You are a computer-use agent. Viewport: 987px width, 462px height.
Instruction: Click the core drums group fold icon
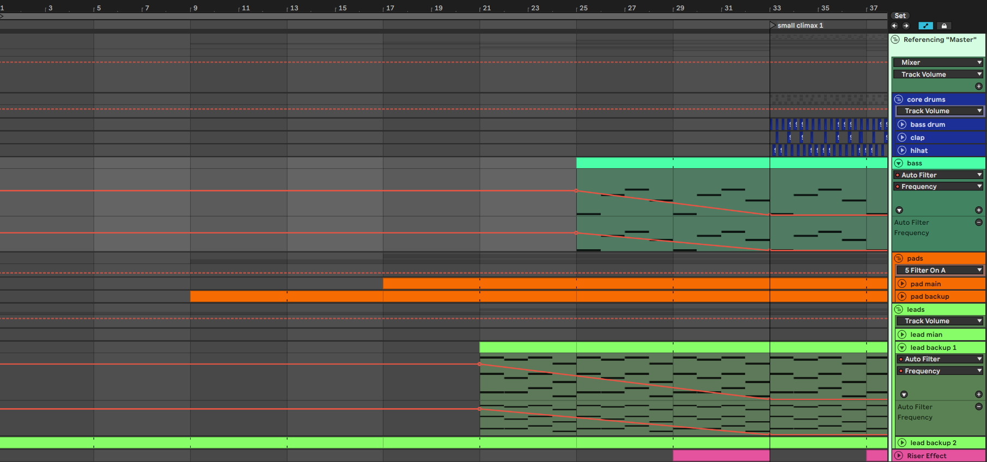pyautogui.click(x=899, y=100)
